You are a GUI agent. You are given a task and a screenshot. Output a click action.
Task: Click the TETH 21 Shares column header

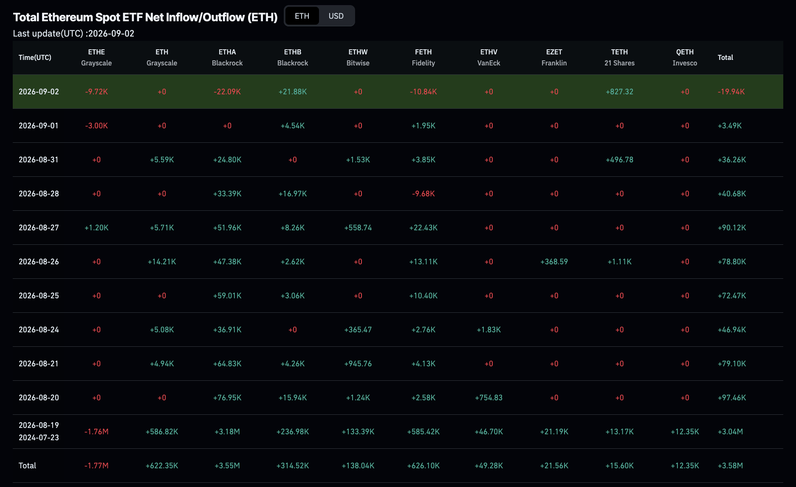620,57
